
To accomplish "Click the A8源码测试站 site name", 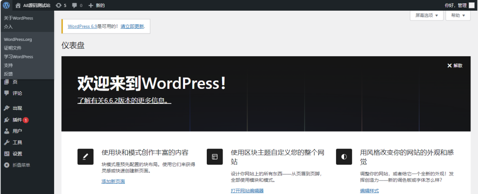I will 36,6.
